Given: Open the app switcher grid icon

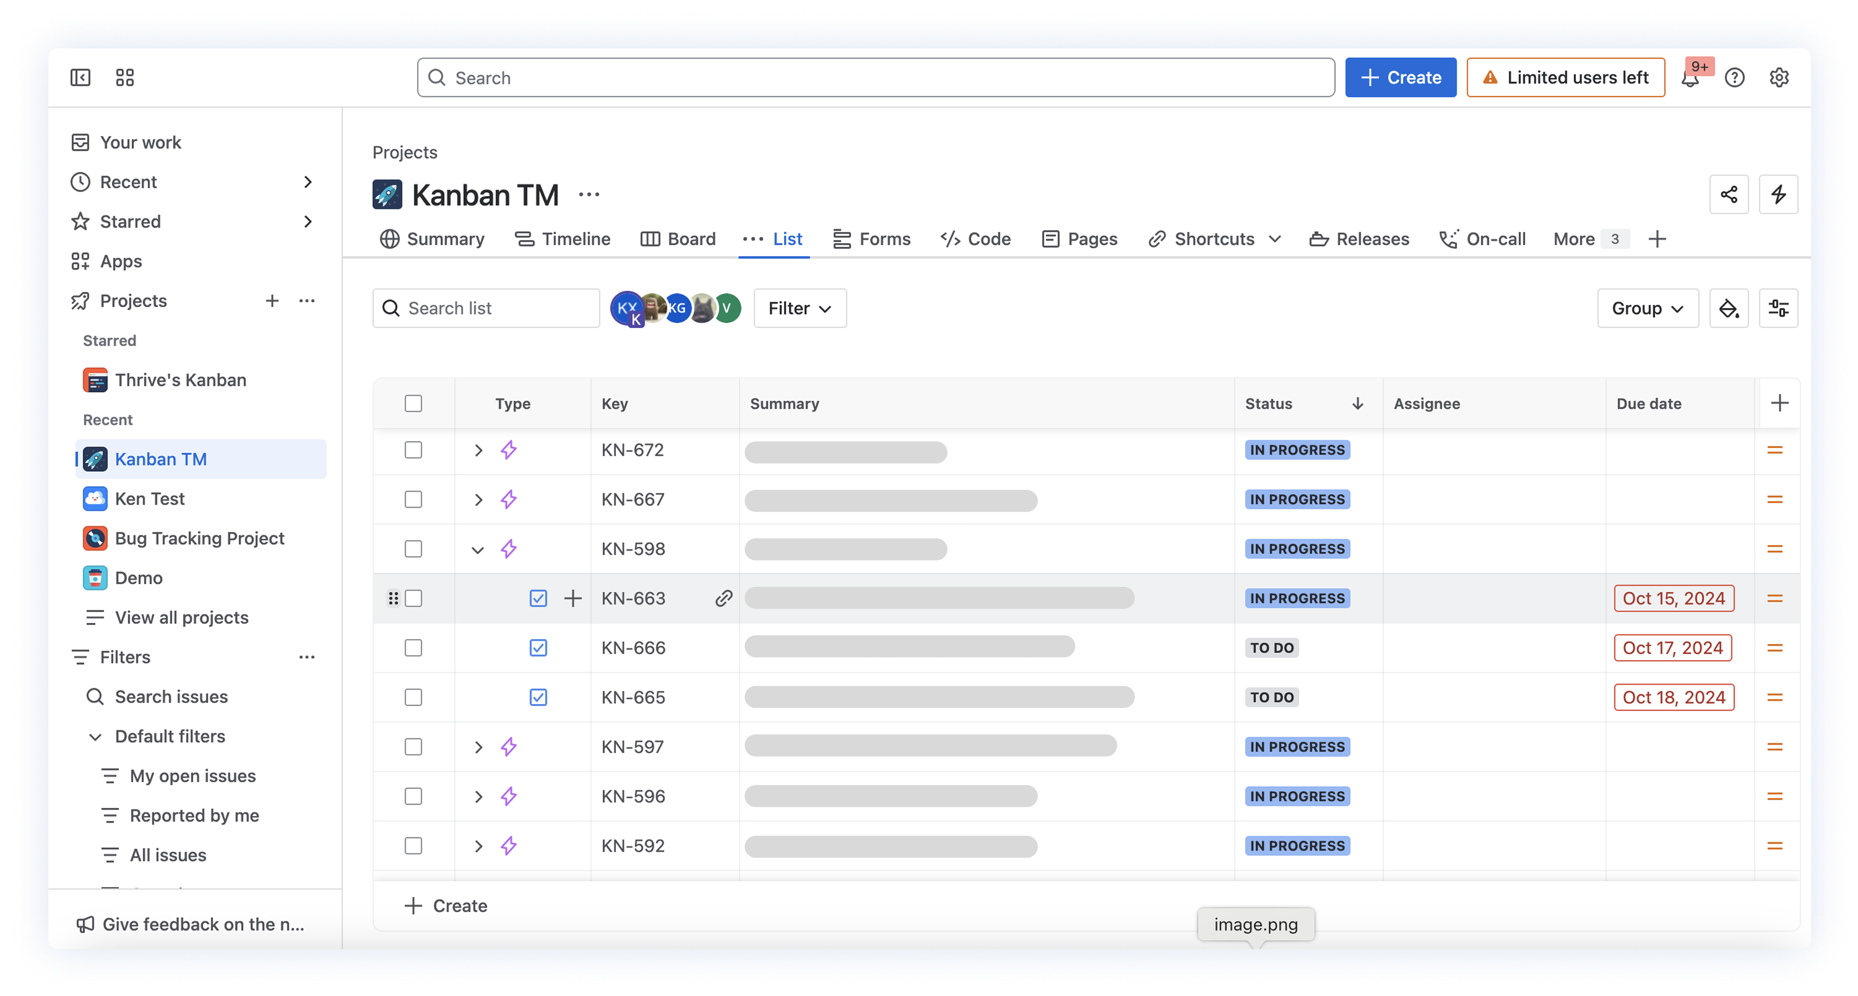Looking at the screenshot, I should (x=125, y=77).
